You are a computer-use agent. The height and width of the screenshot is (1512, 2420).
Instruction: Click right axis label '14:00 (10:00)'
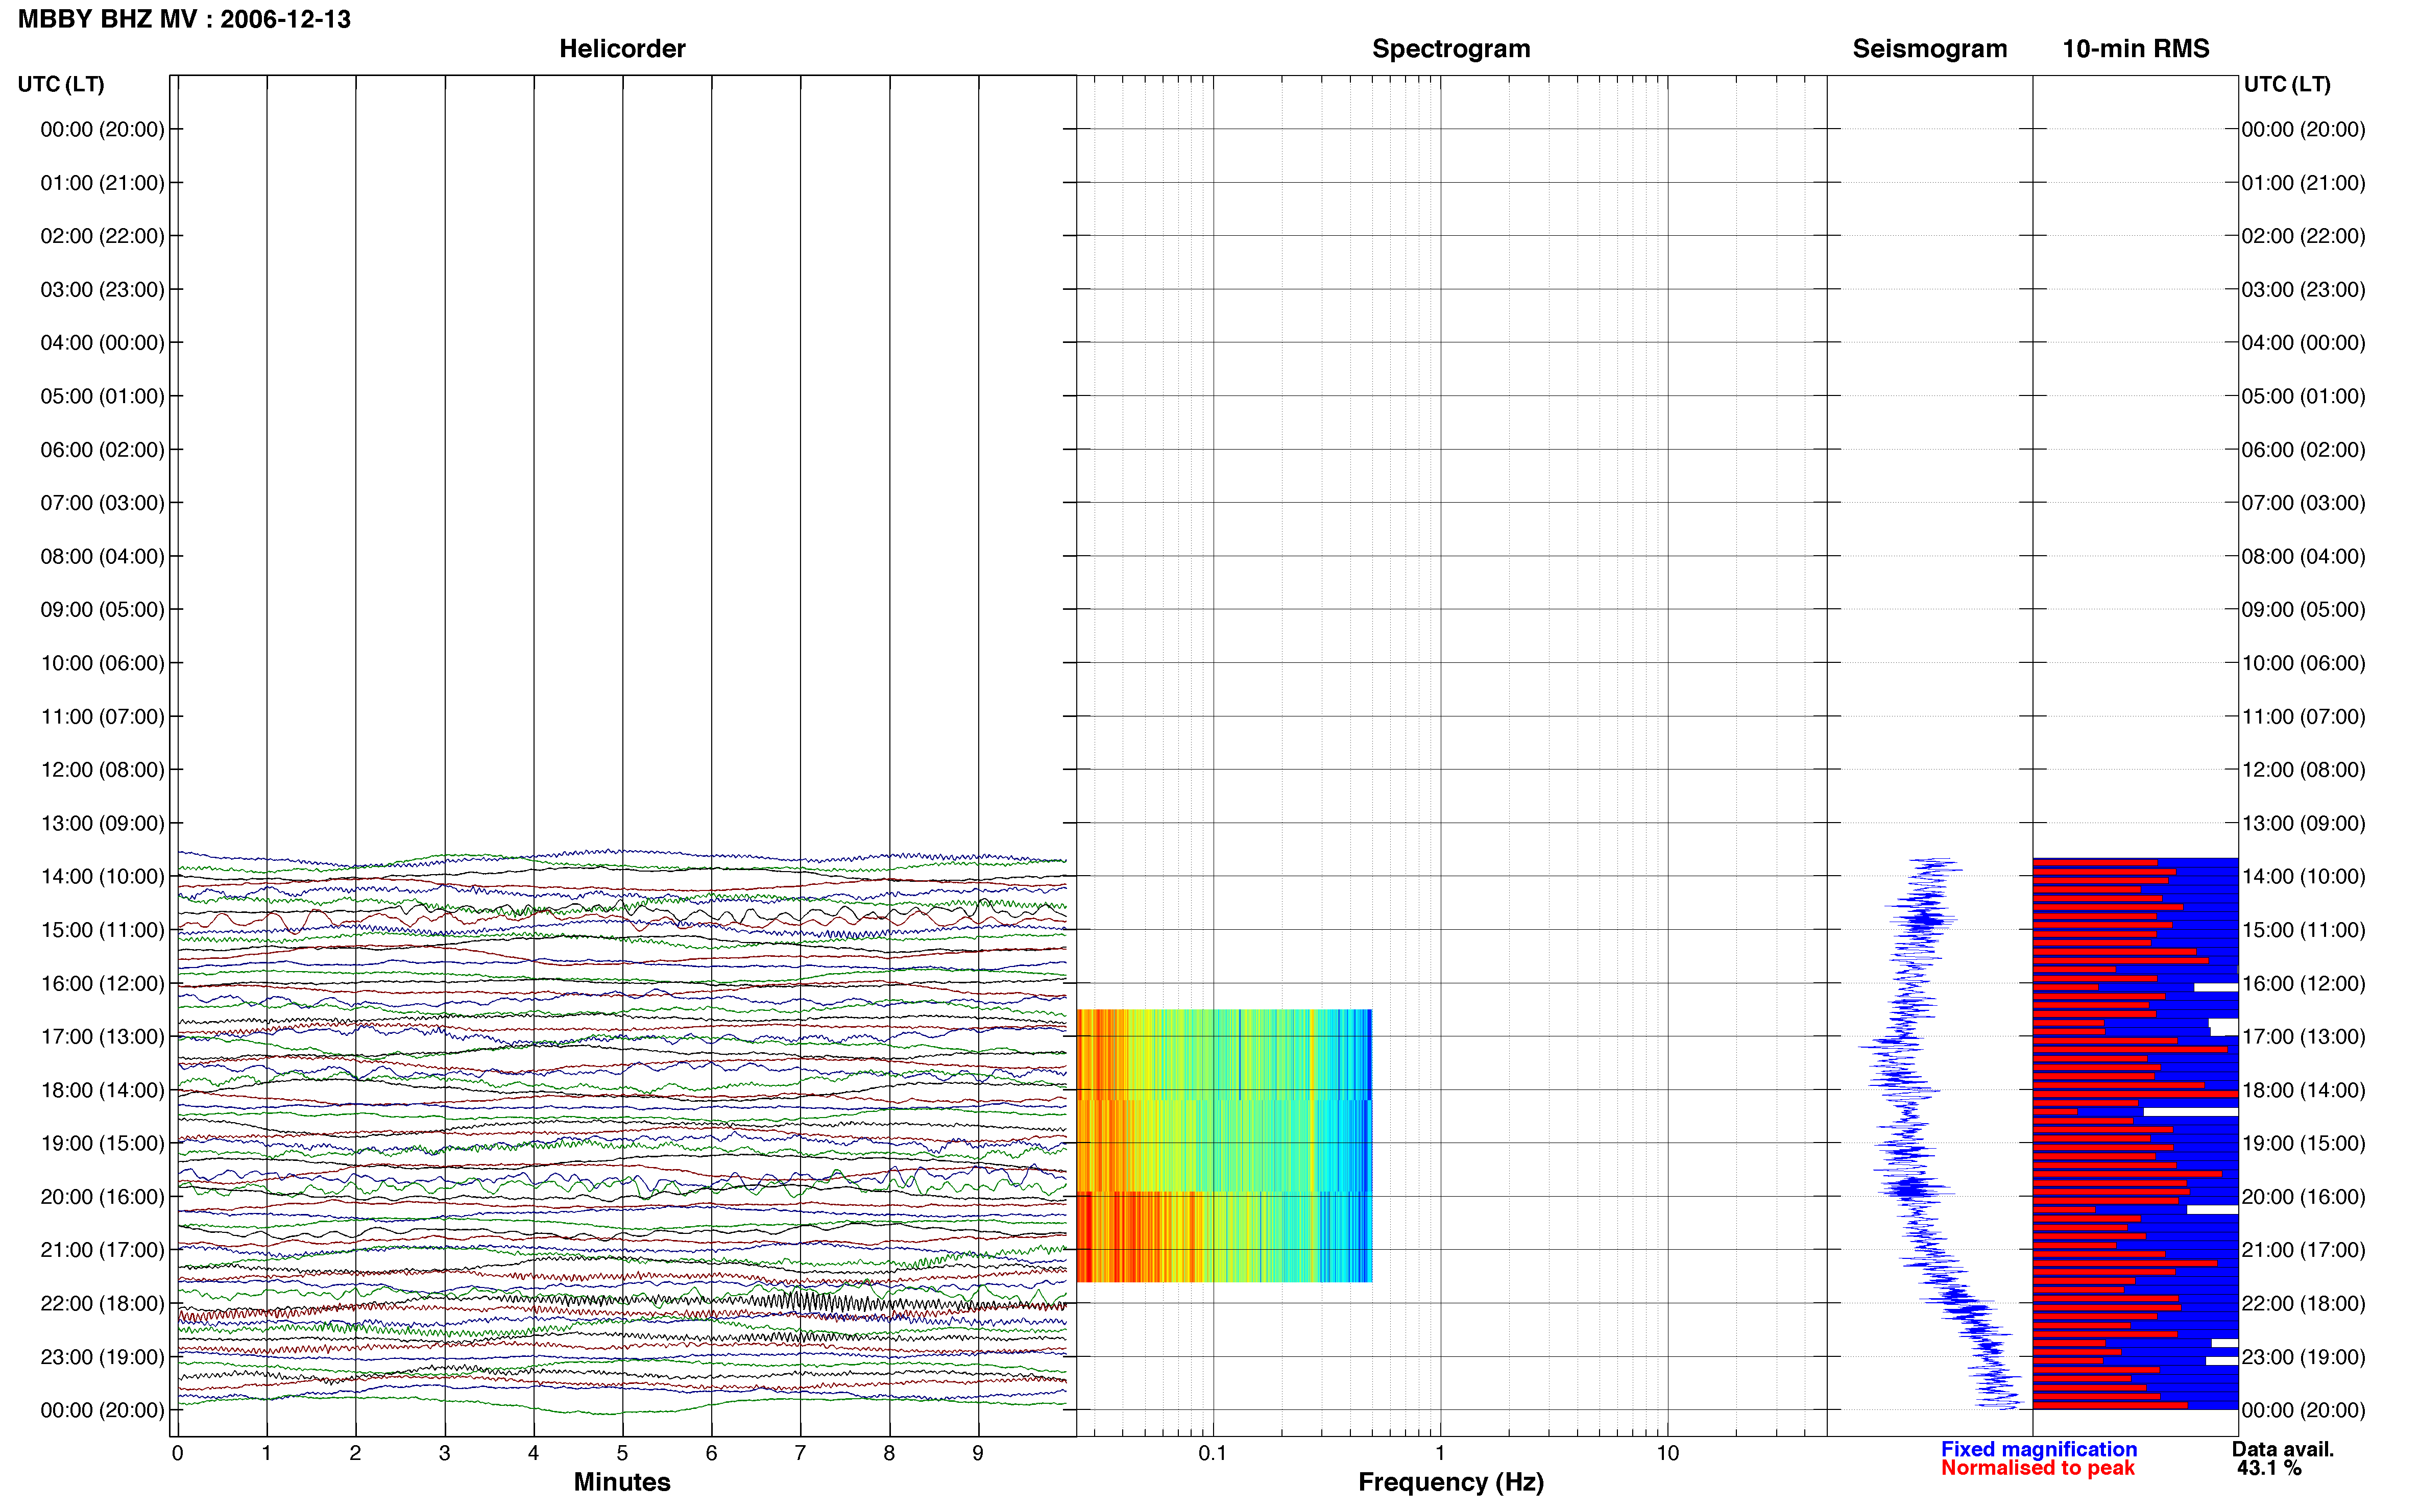click(x=2303, y=877)
